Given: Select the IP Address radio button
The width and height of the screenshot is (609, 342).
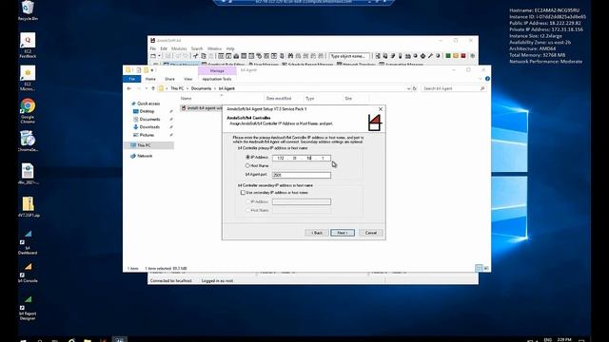Looking at the screenshot, I should click(x=247, y=158).
